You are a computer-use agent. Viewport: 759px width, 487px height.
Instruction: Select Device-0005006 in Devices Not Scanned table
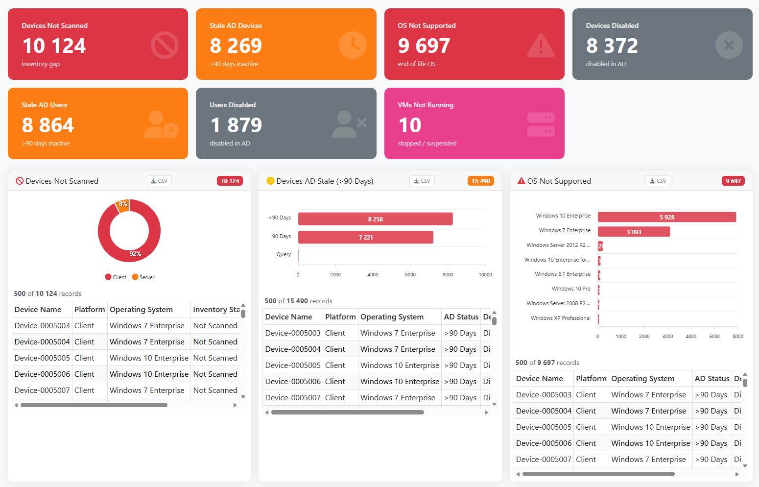[x=42, y=374]
